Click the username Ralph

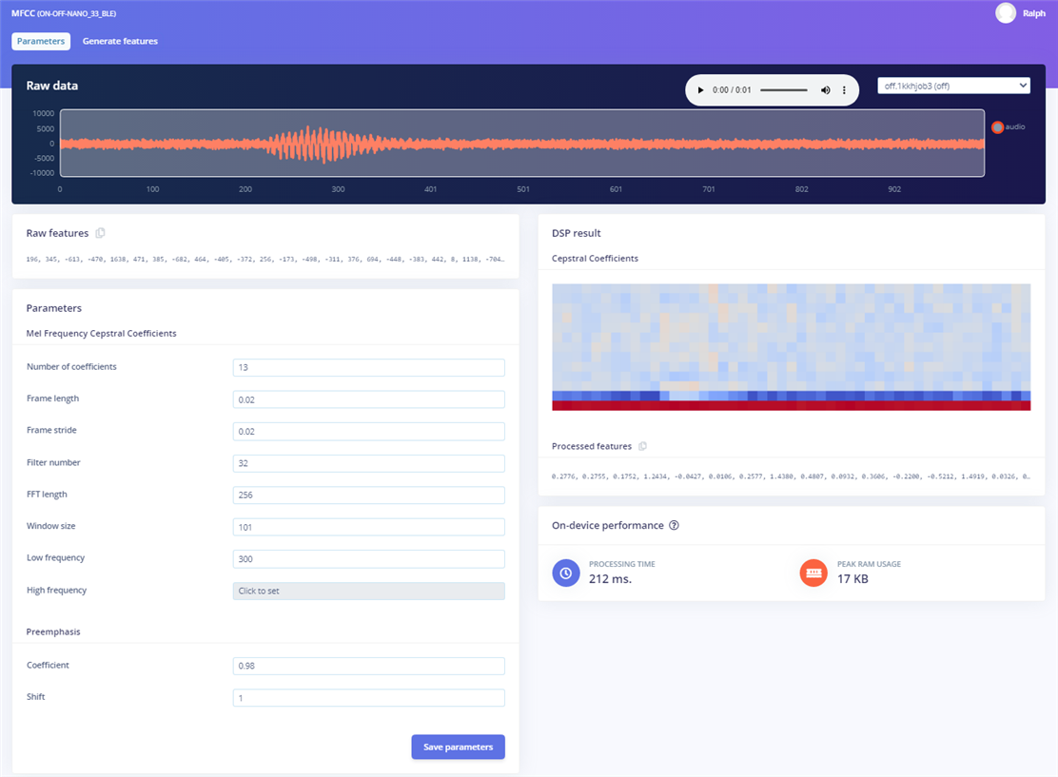click(1033, 13)
